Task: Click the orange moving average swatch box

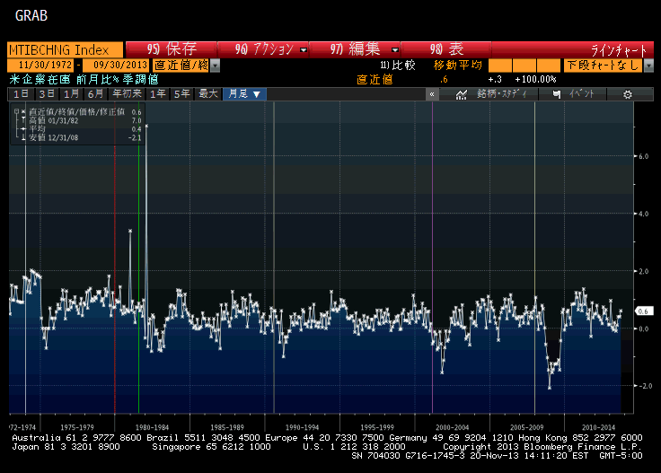Action: (500, 66)
